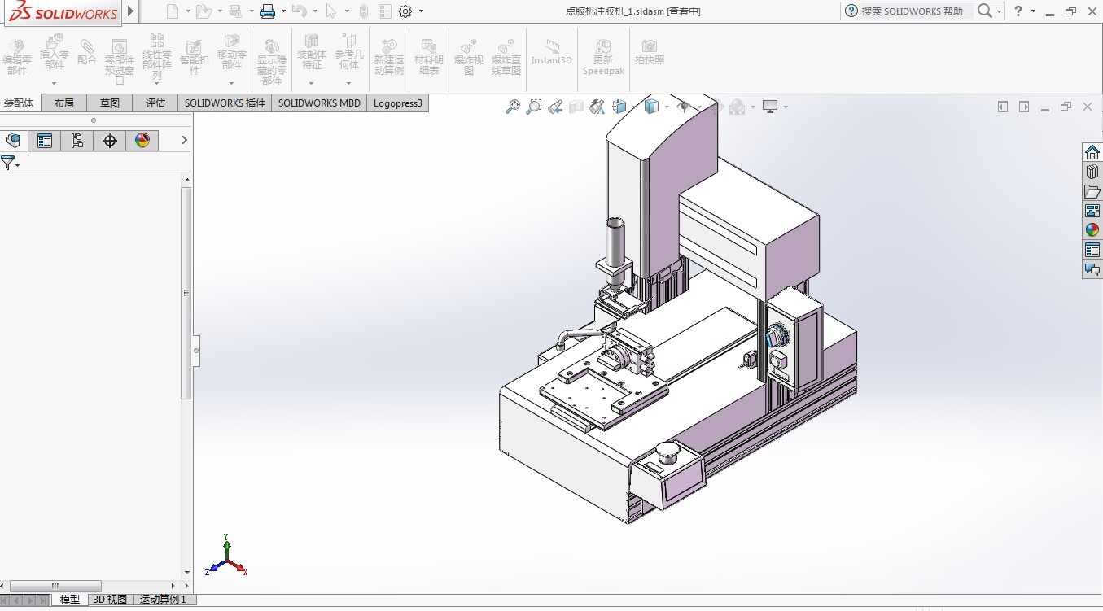Click Show Hidden Components (显示隐藏的零部件)
The height and width of the screenshot is (611, 1103).
click(x=272, y=61)
